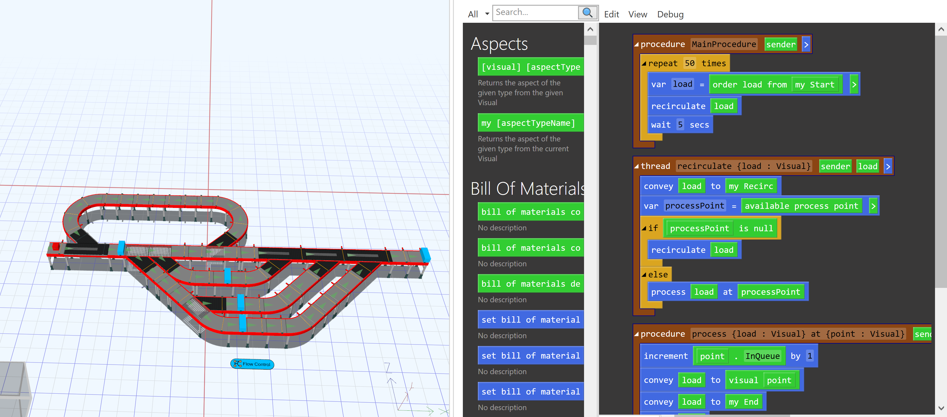Click the Flow Control node icon
Screen dimensions: 947x417
click(x=238, y=364)
